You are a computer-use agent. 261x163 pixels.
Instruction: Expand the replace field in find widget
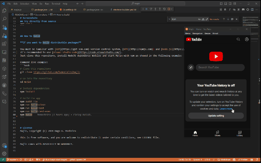(169, 19)
